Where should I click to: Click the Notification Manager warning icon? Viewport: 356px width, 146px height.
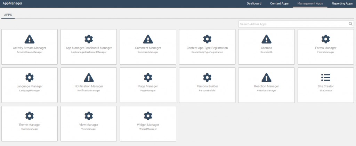(x=89, y=77)
